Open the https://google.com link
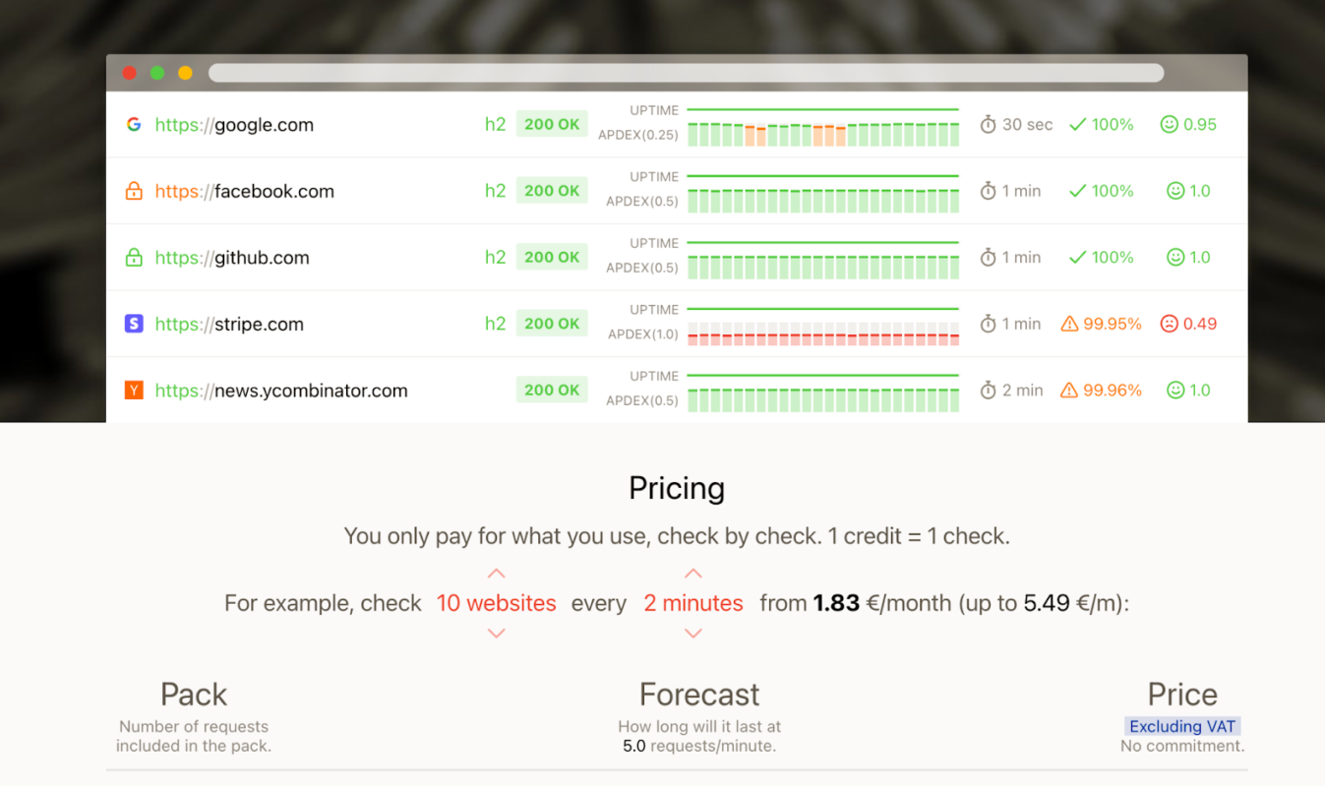 [x=234, y=125]
